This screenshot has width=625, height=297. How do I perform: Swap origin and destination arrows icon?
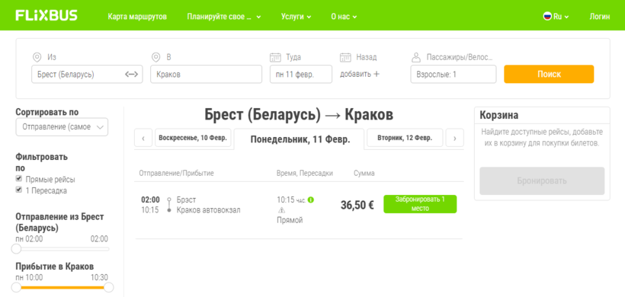coord(131,75)
